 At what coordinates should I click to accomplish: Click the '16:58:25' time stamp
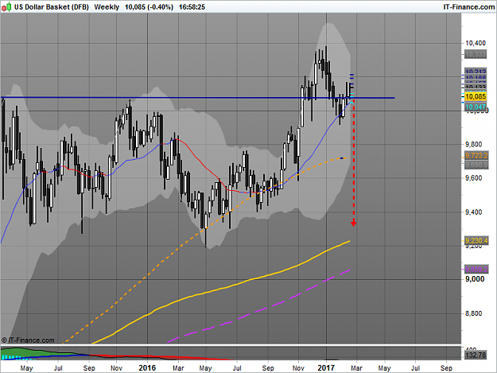pos(192,7)
